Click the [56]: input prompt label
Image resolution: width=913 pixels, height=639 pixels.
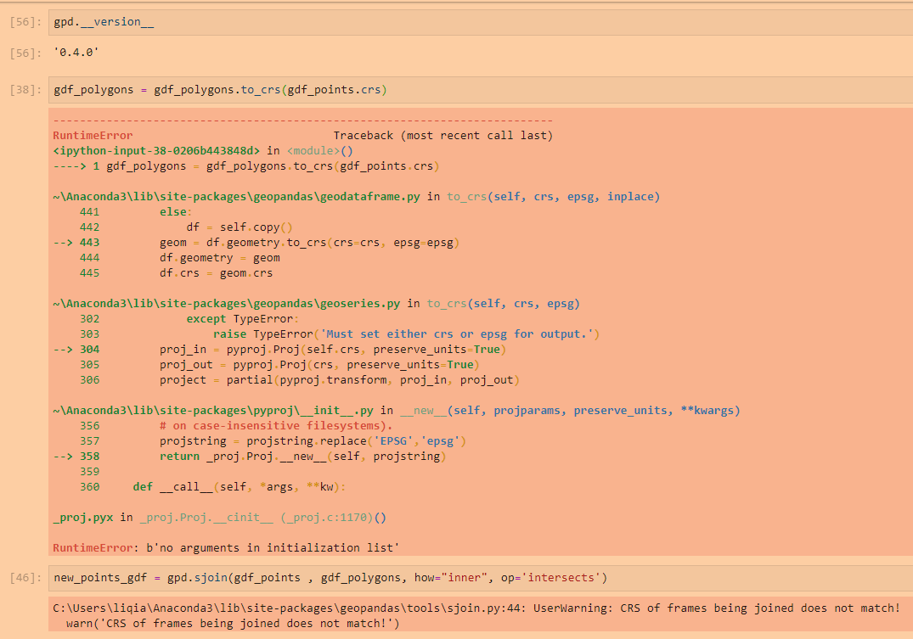coord(25,22)
